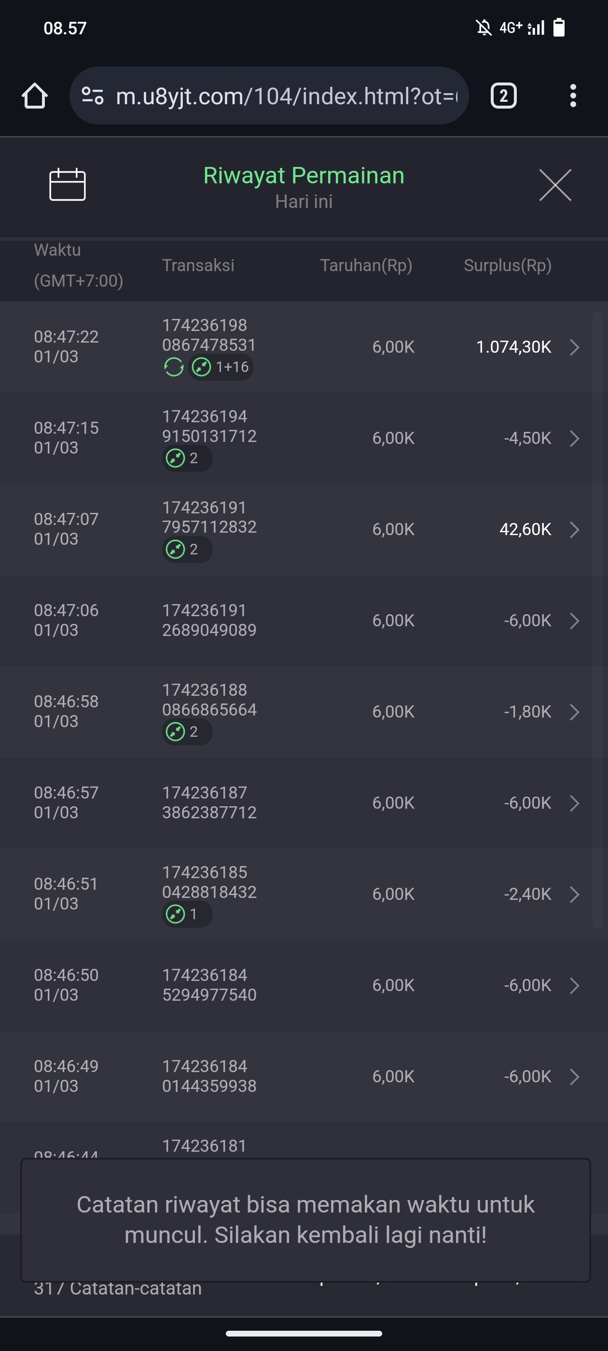The image size is (608, 1351).
Task: Tap the Riwayat Permainan title
Action: [x=304, y=176]
